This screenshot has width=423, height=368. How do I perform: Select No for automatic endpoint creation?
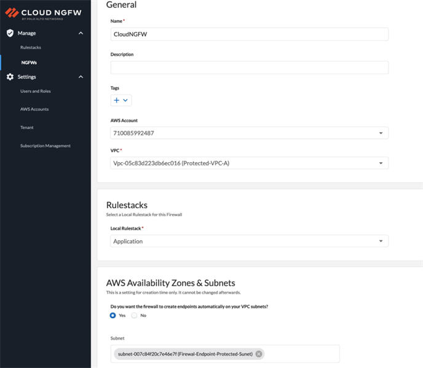tap(134, 315)
